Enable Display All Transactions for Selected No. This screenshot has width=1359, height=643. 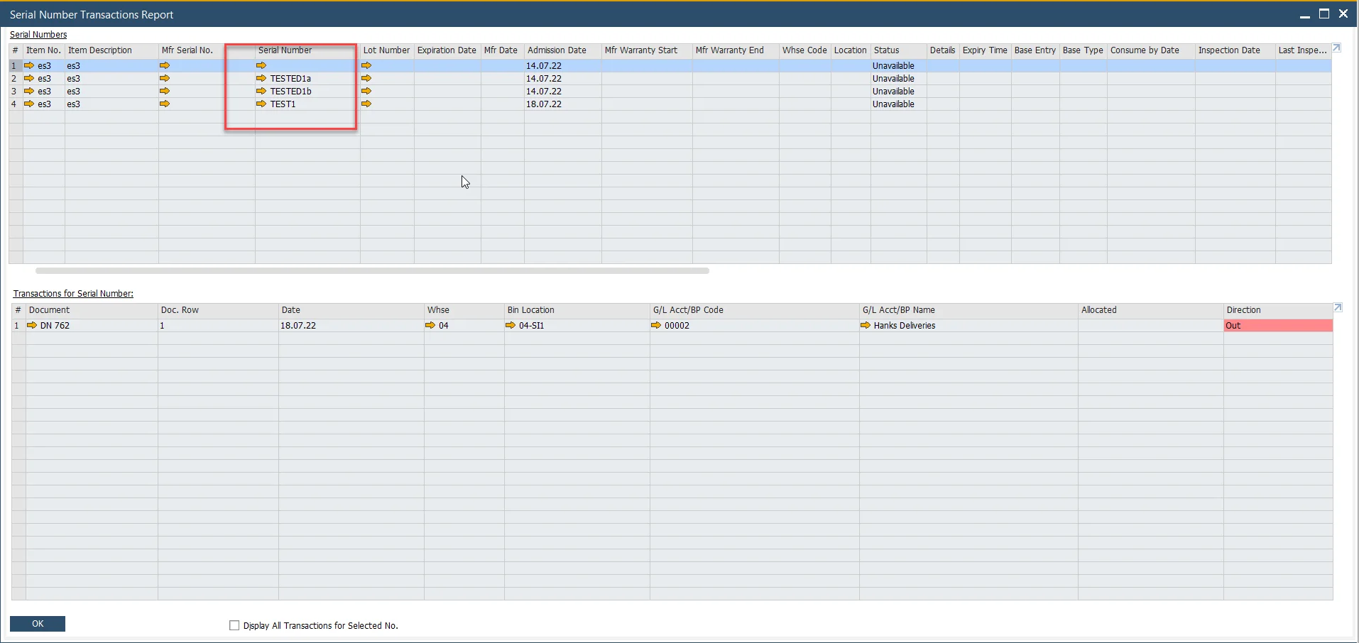click(x=234, y=625)
